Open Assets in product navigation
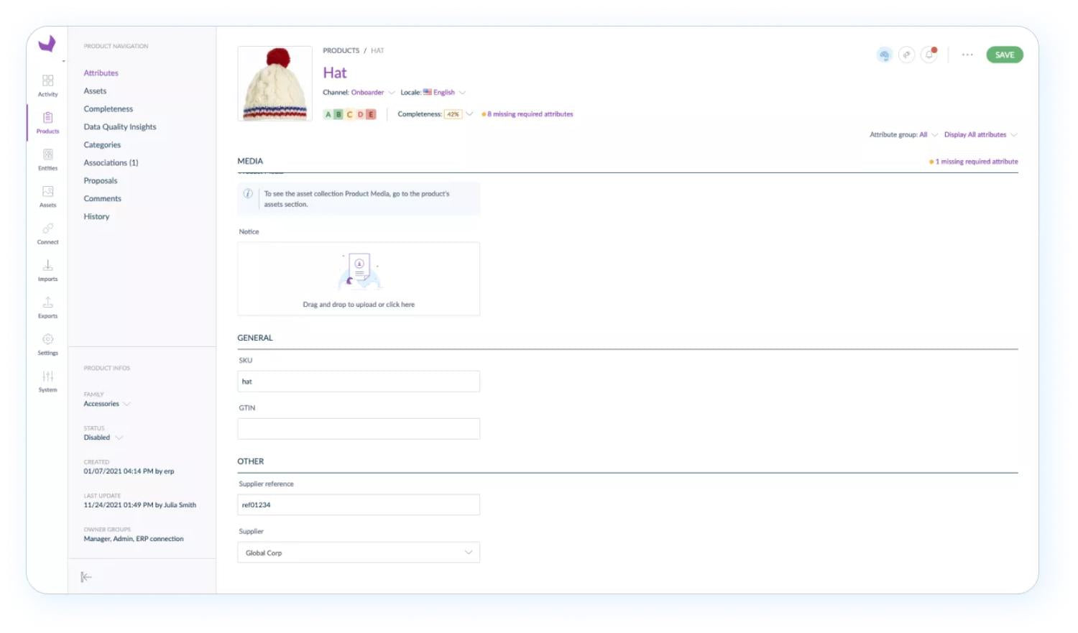This screenshot has width=1078, height=633. tap(95, 91)
